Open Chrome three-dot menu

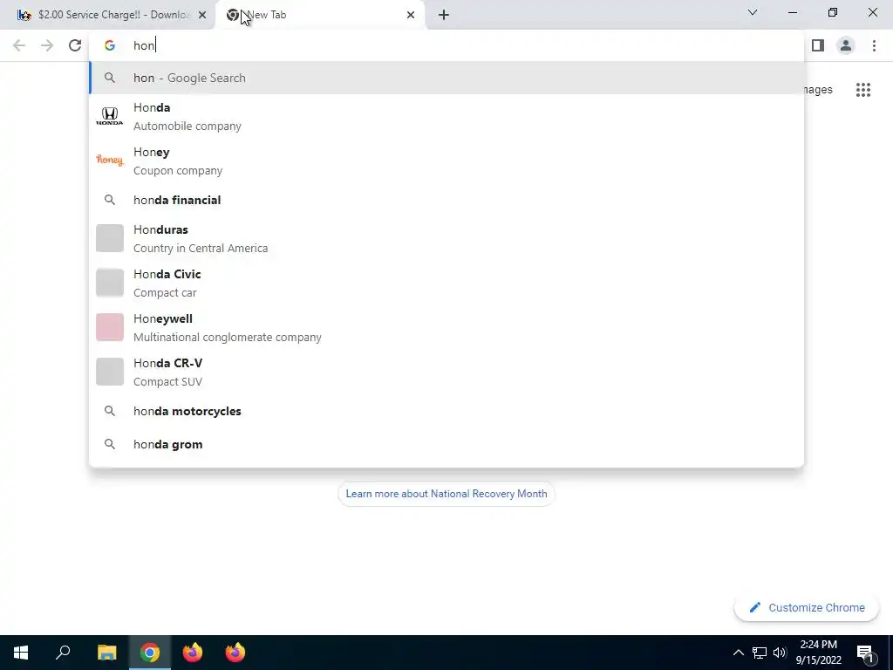coord(874,45)
